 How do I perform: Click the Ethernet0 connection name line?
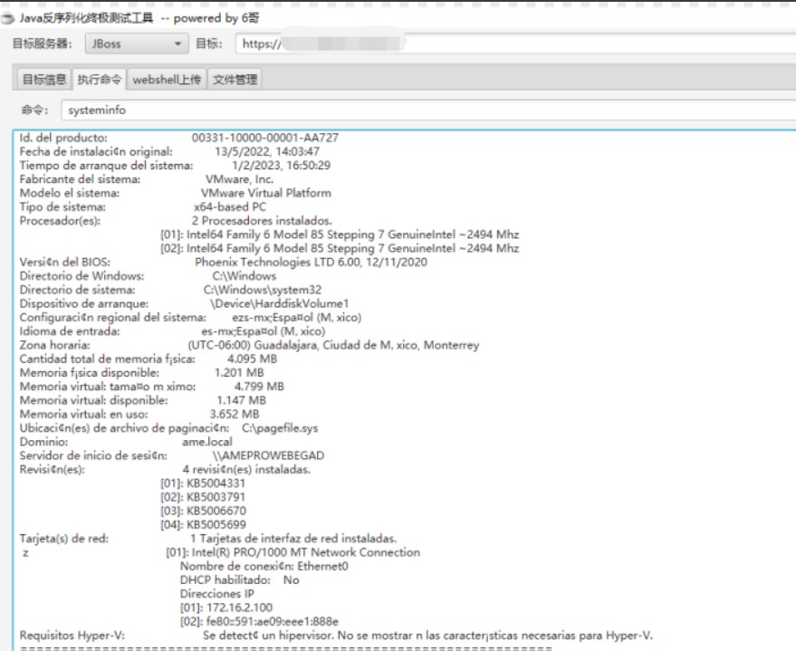click(x=264, y=566)
